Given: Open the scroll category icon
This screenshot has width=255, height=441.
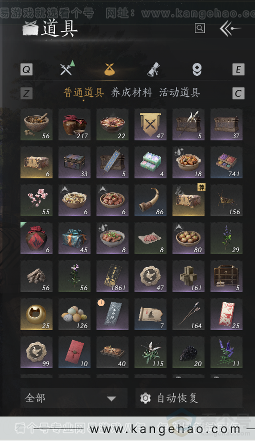Looking at the screenshot, I should click(153, 69).
